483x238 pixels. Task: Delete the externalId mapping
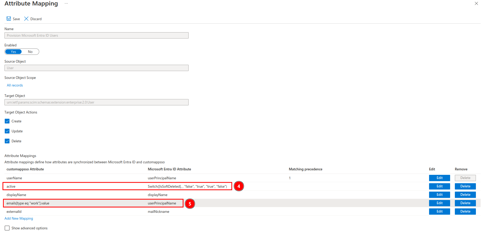tap(465, 211)
